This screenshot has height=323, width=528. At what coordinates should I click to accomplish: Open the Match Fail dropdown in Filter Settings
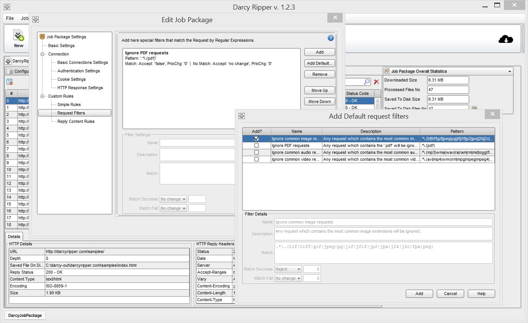click(173, 208)
